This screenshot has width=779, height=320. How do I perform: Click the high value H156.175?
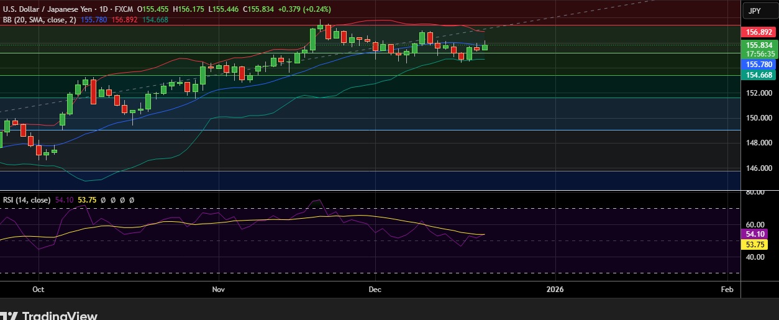(189, 9)
